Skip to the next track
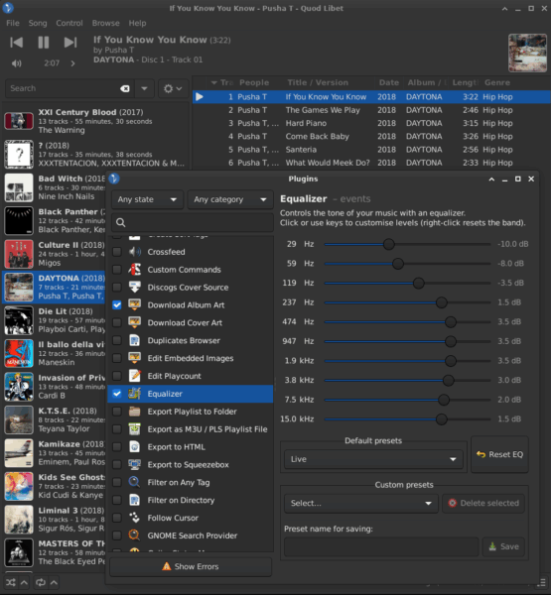551x595 pixels. pyautogui.click(x=70, y=42)
